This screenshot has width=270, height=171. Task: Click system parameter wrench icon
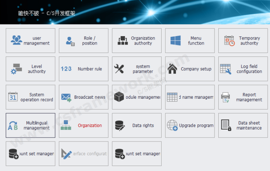(119, 69)
